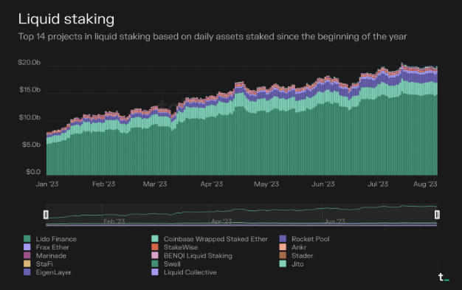Click the Feb '23 marker in range navigator
The height and width of the screenshot is (290, 462).
click(x=114, y=221)
